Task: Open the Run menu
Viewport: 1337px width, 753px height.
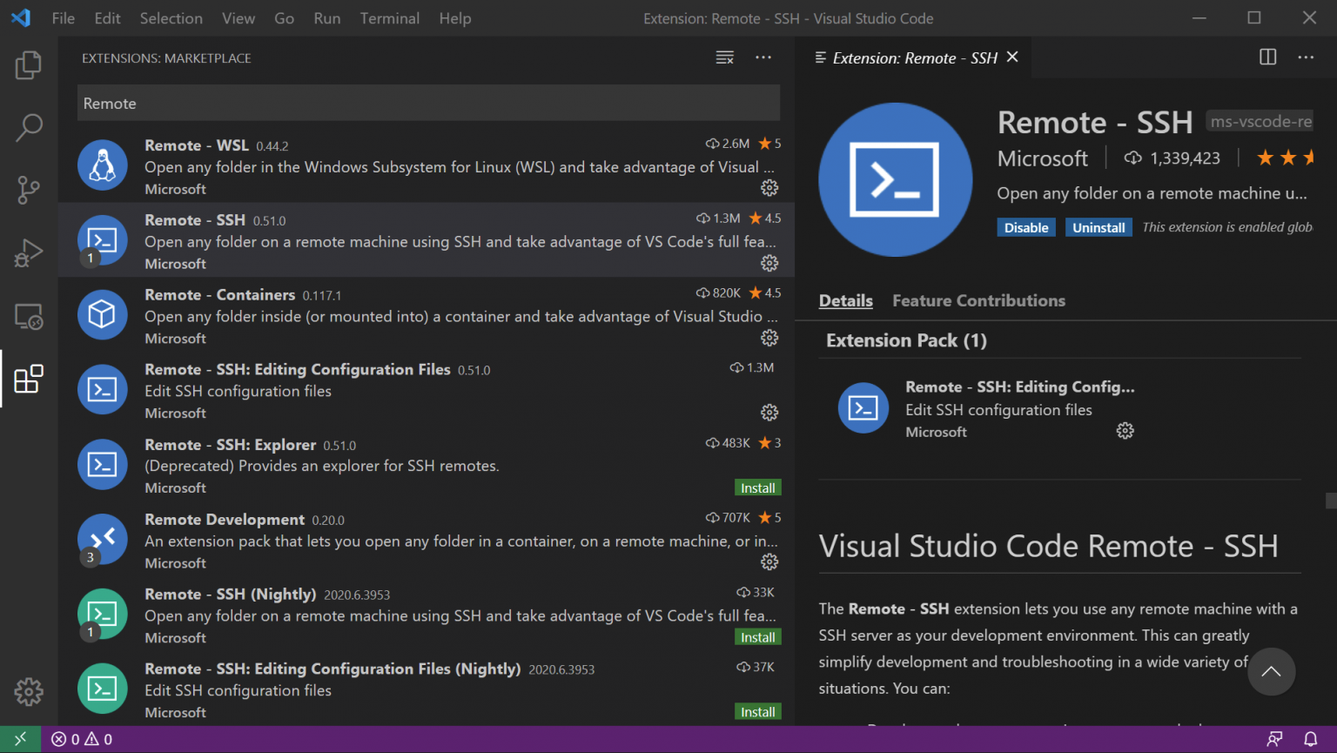Action: point(327,18)
